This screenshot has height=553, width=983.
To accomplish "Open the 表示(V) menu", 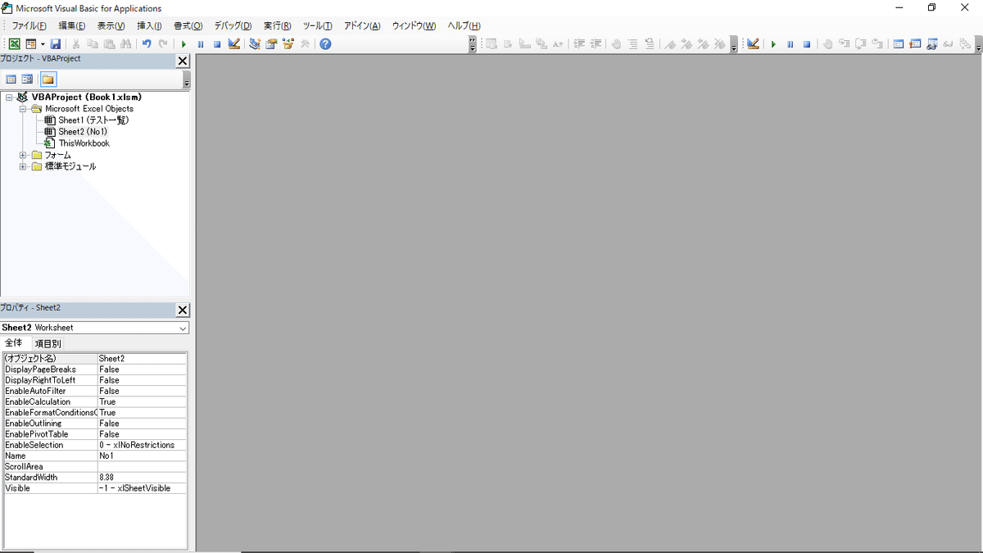I will point(111,26).
